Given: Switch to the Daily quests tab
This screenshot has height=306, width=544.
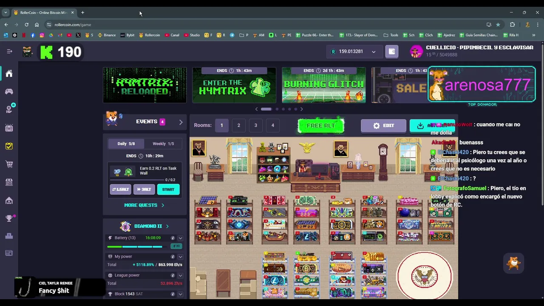Looking at the screenshot, I should coord(126,144).
